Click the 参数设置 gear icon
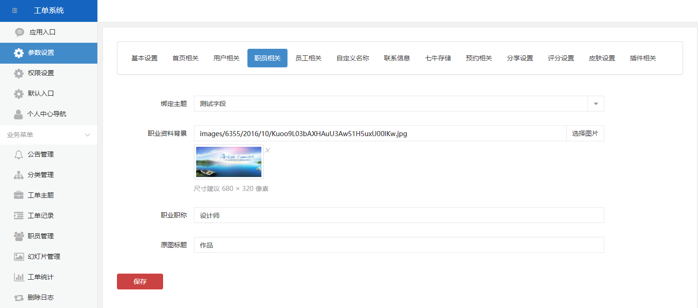This screenshot has width=698, height=308. pos(19,53)
